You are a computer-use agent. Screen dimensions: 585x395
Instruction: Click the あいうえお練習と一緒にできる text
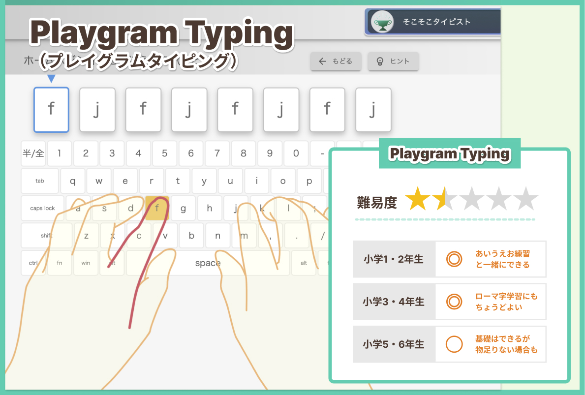tap(502, 259)
